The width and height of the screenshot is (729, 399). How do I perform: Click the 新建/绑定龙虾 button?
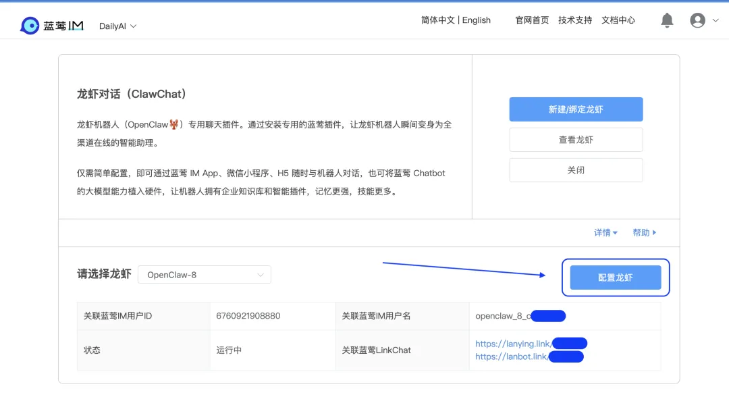[x=576, y=109]
